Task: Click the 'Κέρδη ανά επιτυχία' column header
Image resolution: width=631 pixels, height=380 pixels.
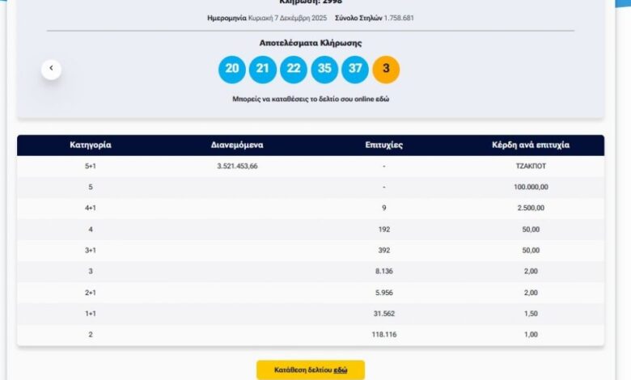Action: 531,146
